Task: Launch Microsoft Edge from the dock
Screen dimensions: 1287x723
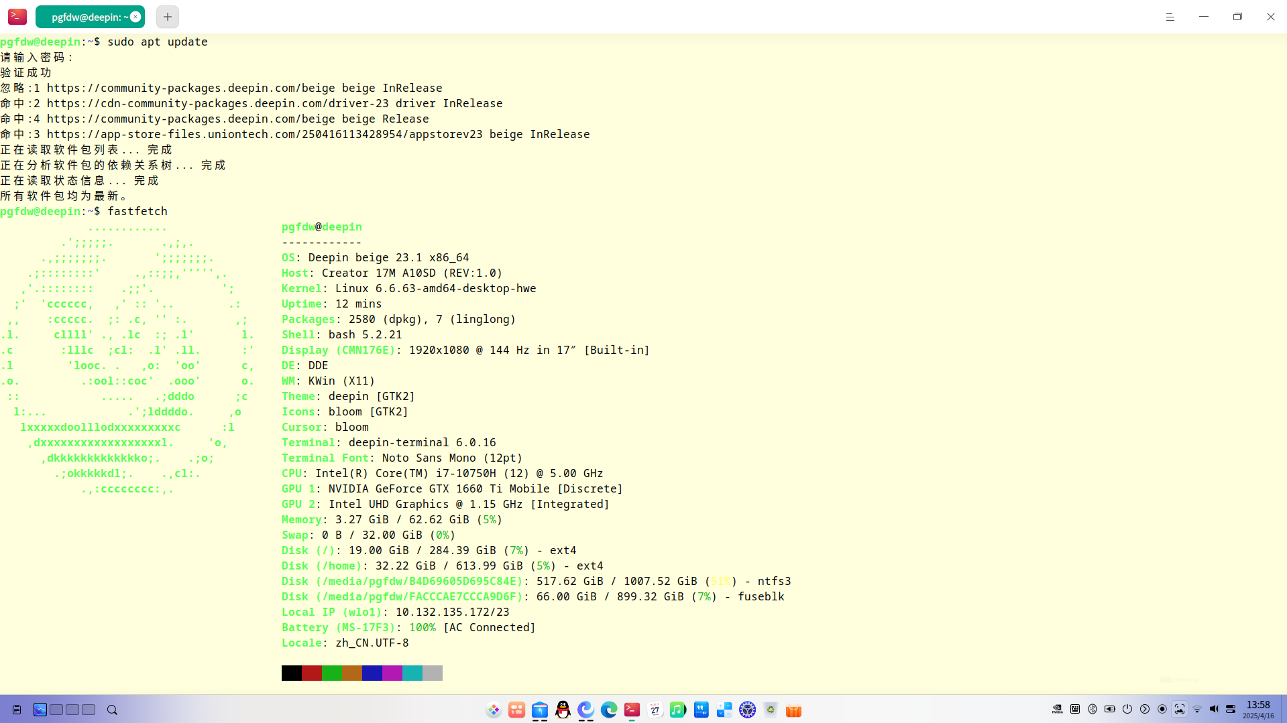Action: 609,710
